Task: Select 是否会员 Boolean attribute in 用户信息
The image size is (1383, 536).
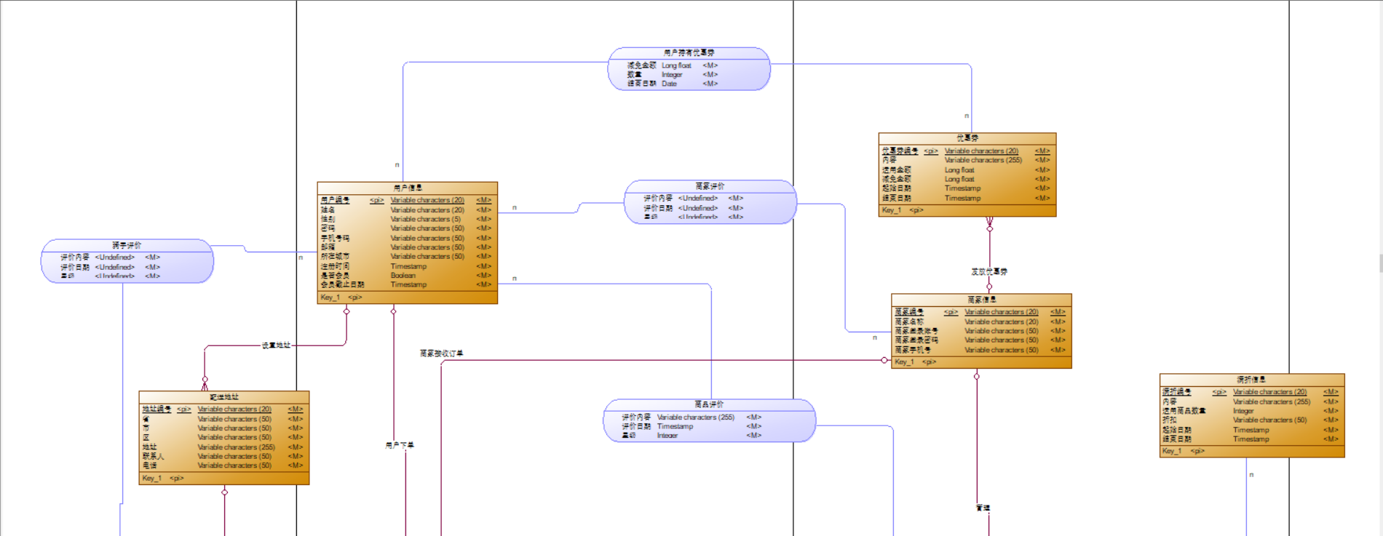Action: pos(406,276)
